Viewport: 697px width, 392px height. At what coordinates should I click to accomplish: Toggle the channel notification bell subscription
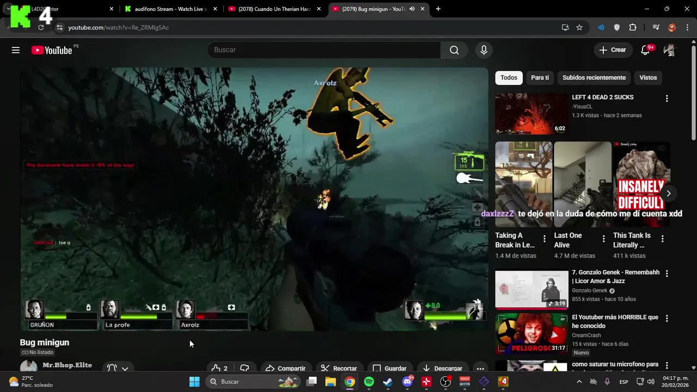click(112, 368)
